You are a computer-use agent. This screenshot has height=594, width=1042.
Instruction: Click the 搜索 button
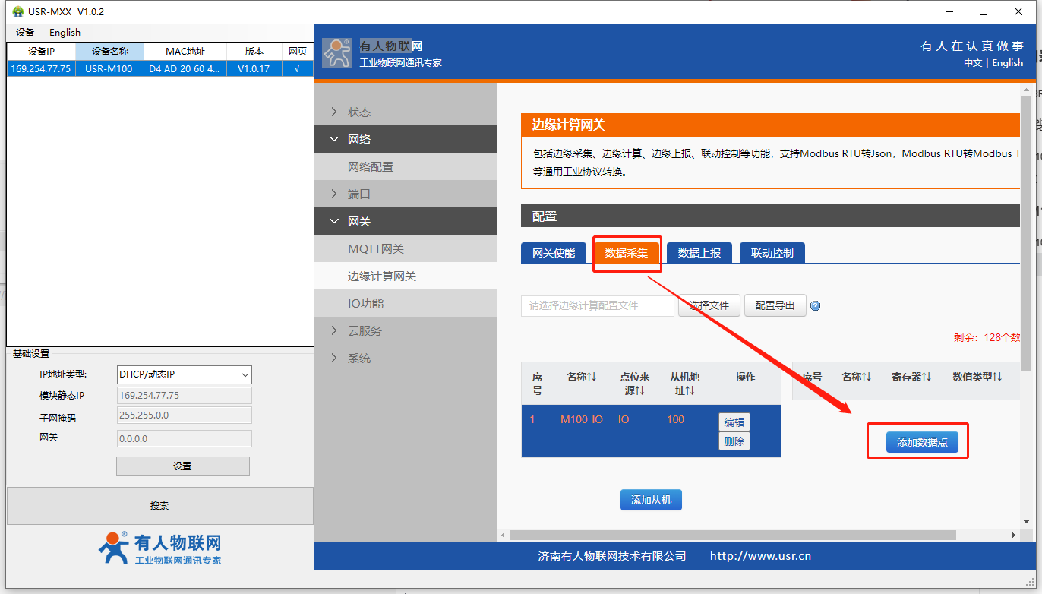159,506
